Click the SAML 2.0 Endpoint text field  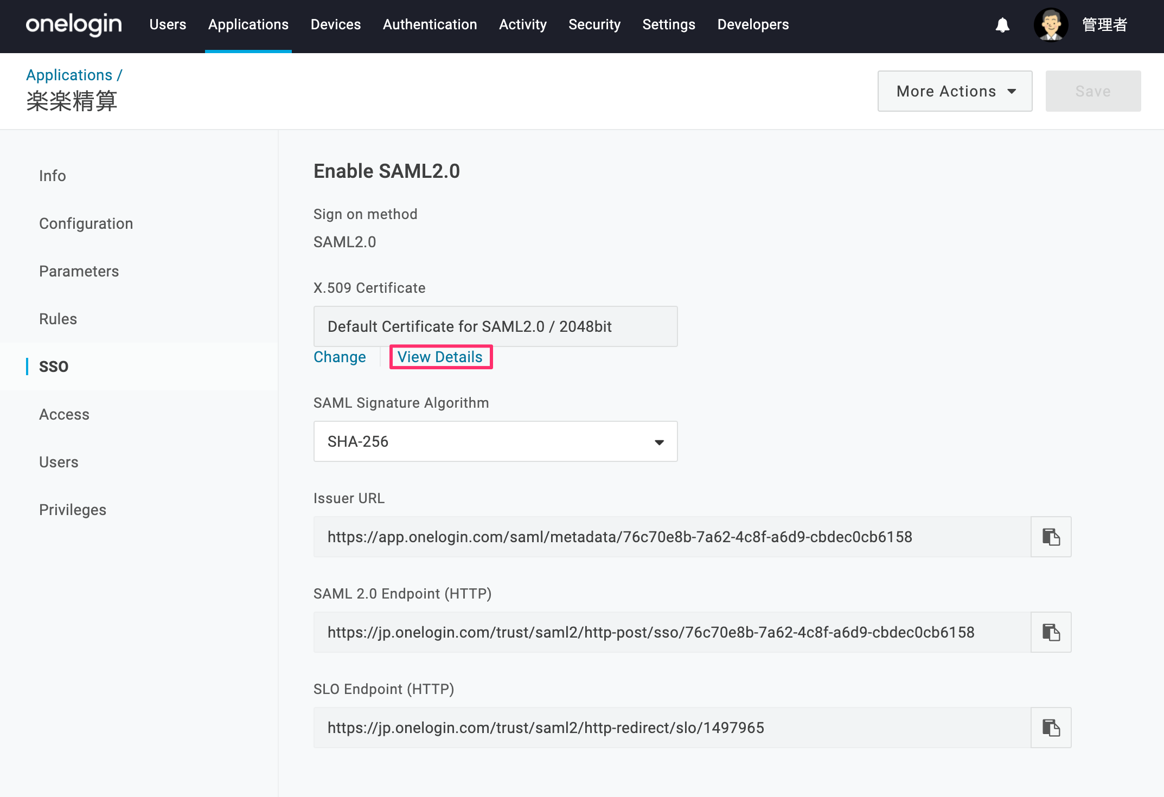tap(672, 632)
